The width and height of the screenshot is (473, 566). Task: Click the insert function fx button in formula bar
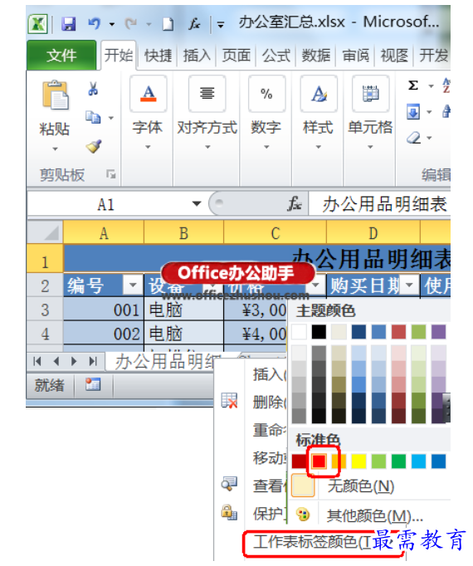295,203
